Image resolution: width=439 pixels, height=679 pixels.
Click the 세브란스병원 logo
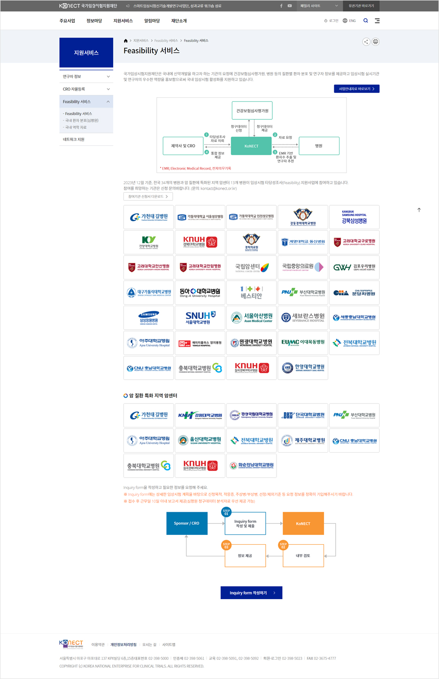303,318
